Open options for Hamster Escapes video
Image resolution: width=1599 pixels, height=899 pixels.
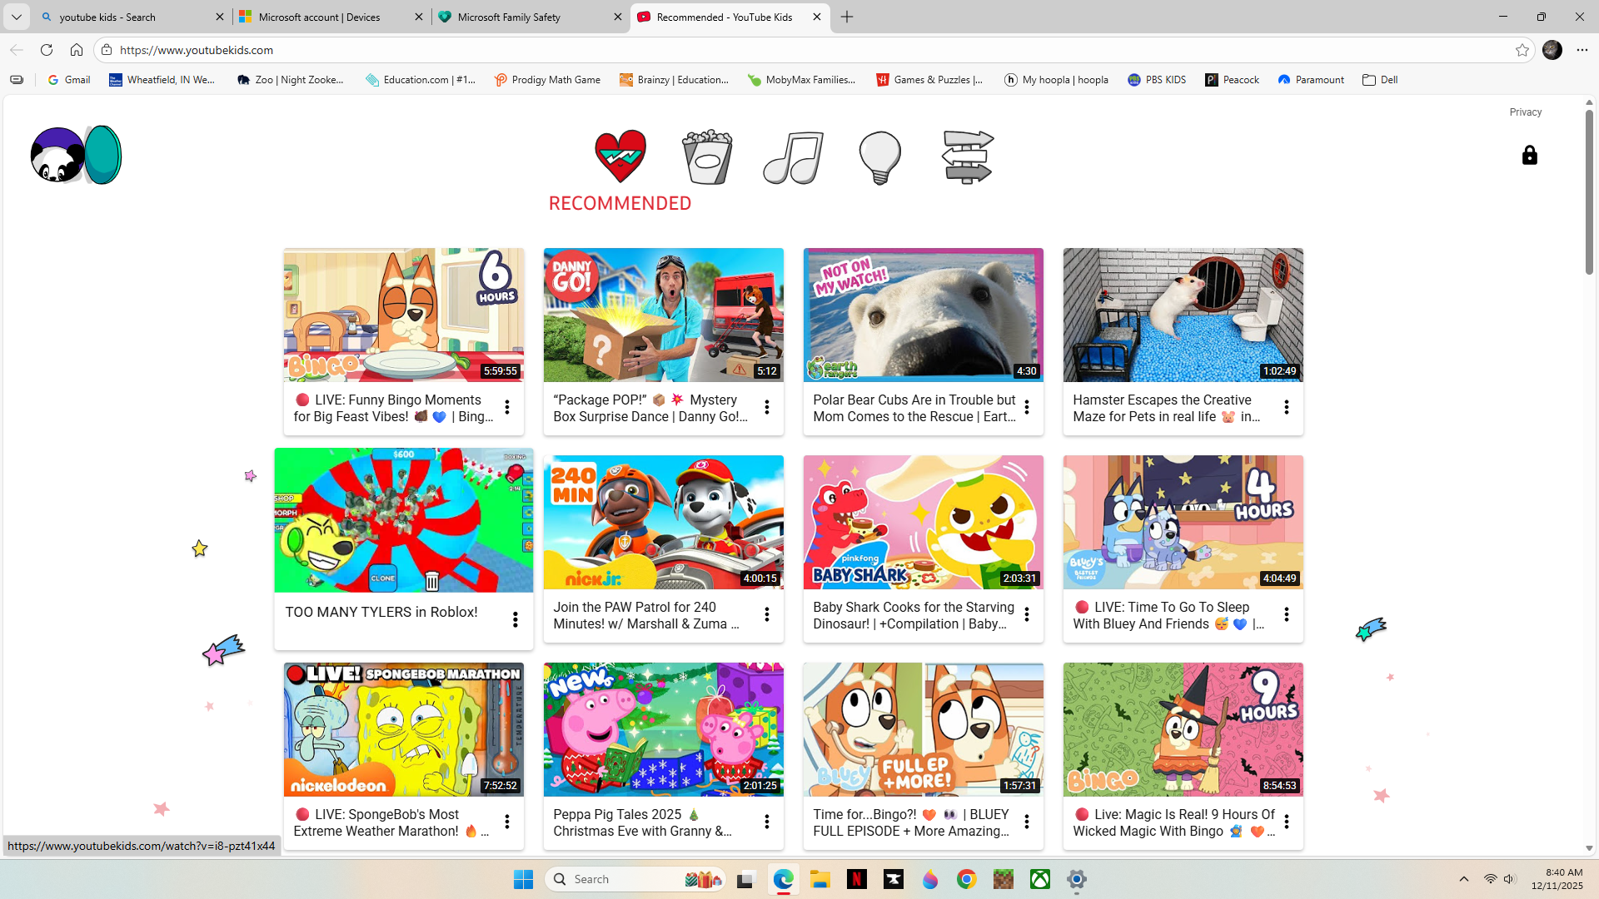coord(1287,407)
